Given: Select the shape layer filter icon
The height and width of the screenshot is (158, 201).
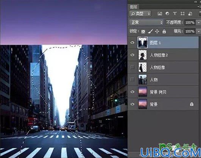Looking at the screenshot, I should coord(182,14).
